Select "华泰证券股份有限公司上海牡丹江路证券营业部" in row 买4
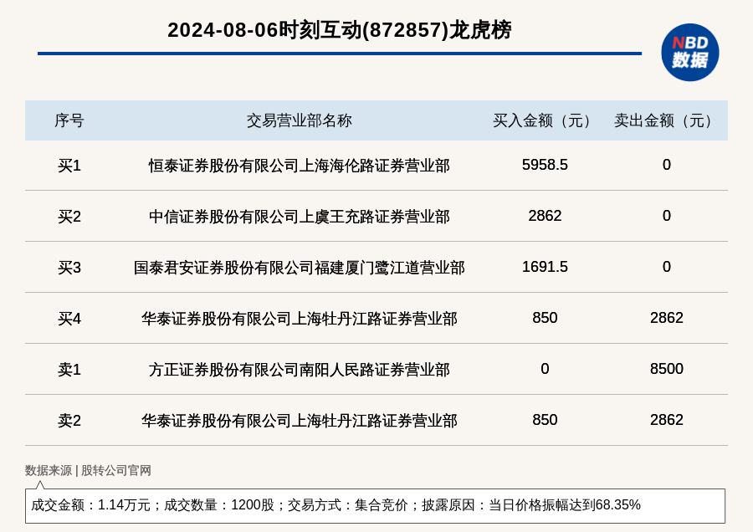This screenshot has height=532, width=753. (300, 319)
